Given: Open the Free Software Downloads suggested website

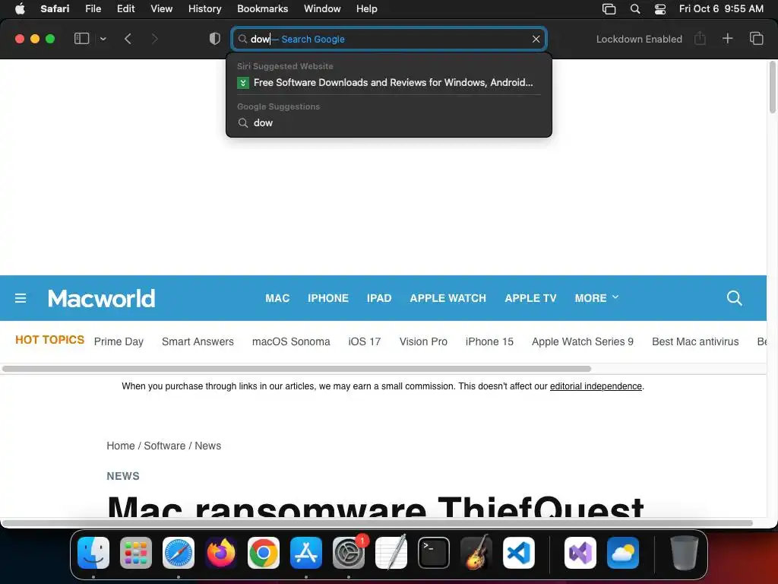Looking at the screenshot, I should [389, 82].
